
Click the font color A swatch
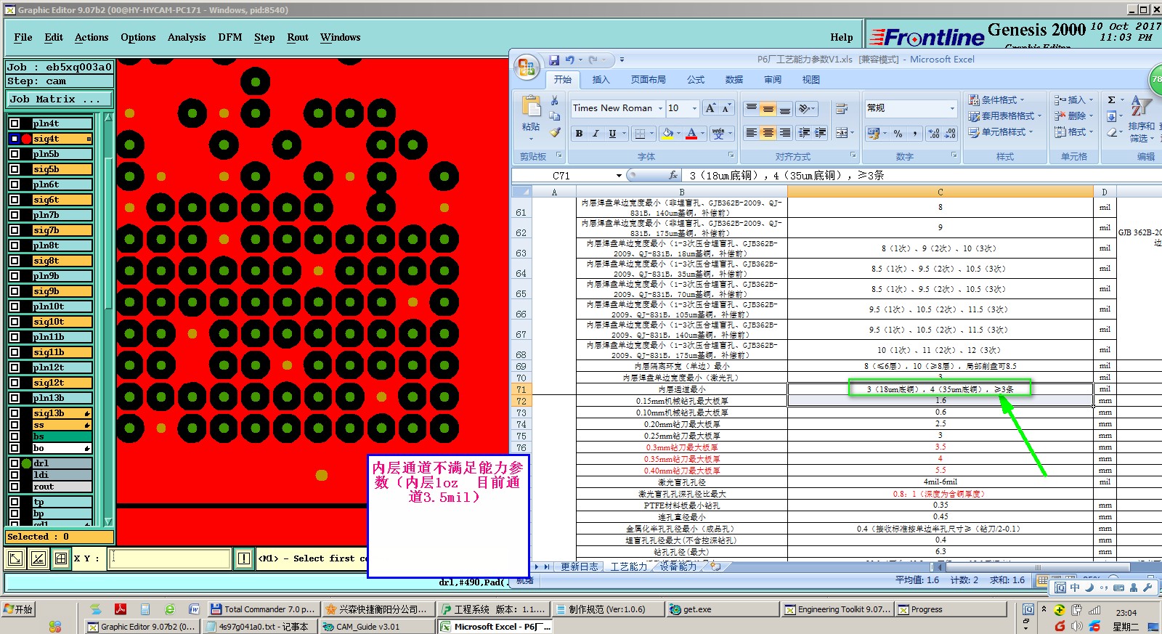click(691, 134)
